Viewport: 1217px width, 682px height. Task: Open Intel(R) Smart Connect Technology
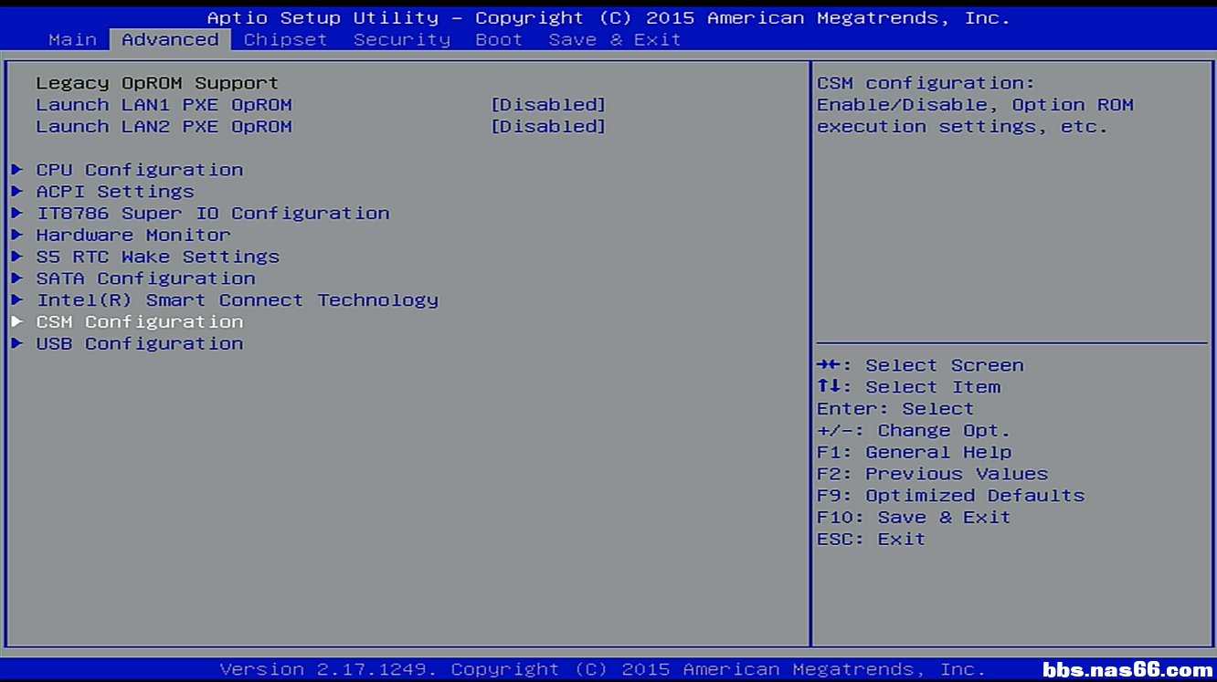237,300
